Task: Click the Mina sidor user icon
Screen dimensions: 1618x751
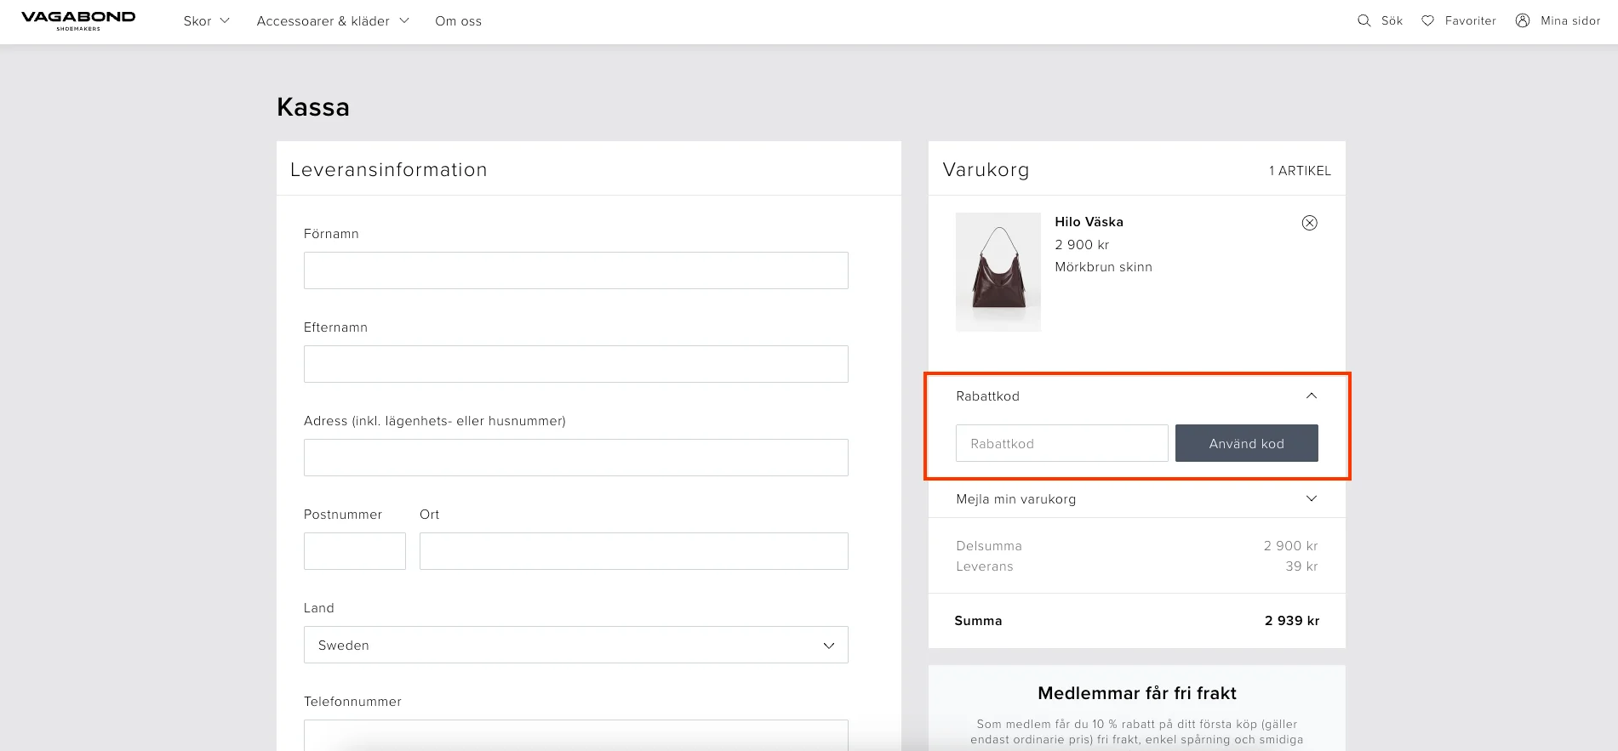Action: click(x=1522, y=20)
